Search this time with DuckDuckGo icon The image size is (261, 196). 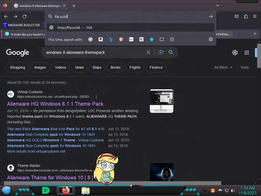pyautogui.click(x=121, y=39)
